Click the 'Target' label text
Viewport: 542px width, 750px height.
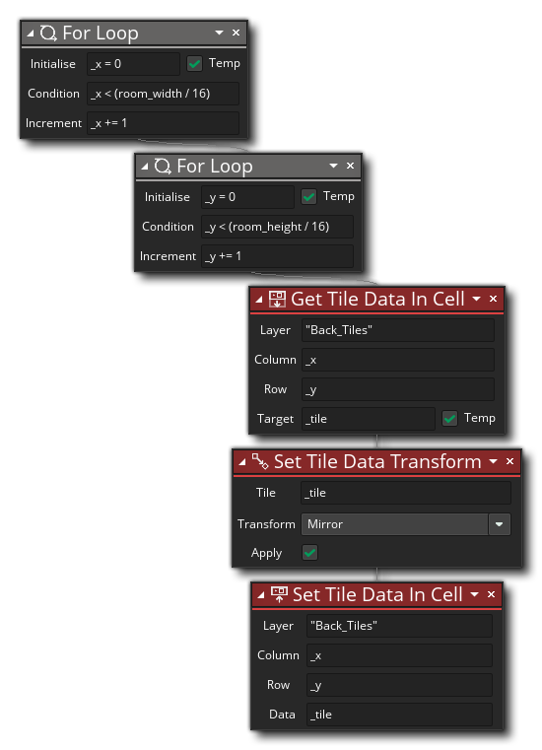click(275, 419)
